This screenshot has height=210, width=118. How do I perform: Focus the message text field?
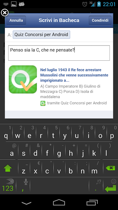[x=59, y=53]
